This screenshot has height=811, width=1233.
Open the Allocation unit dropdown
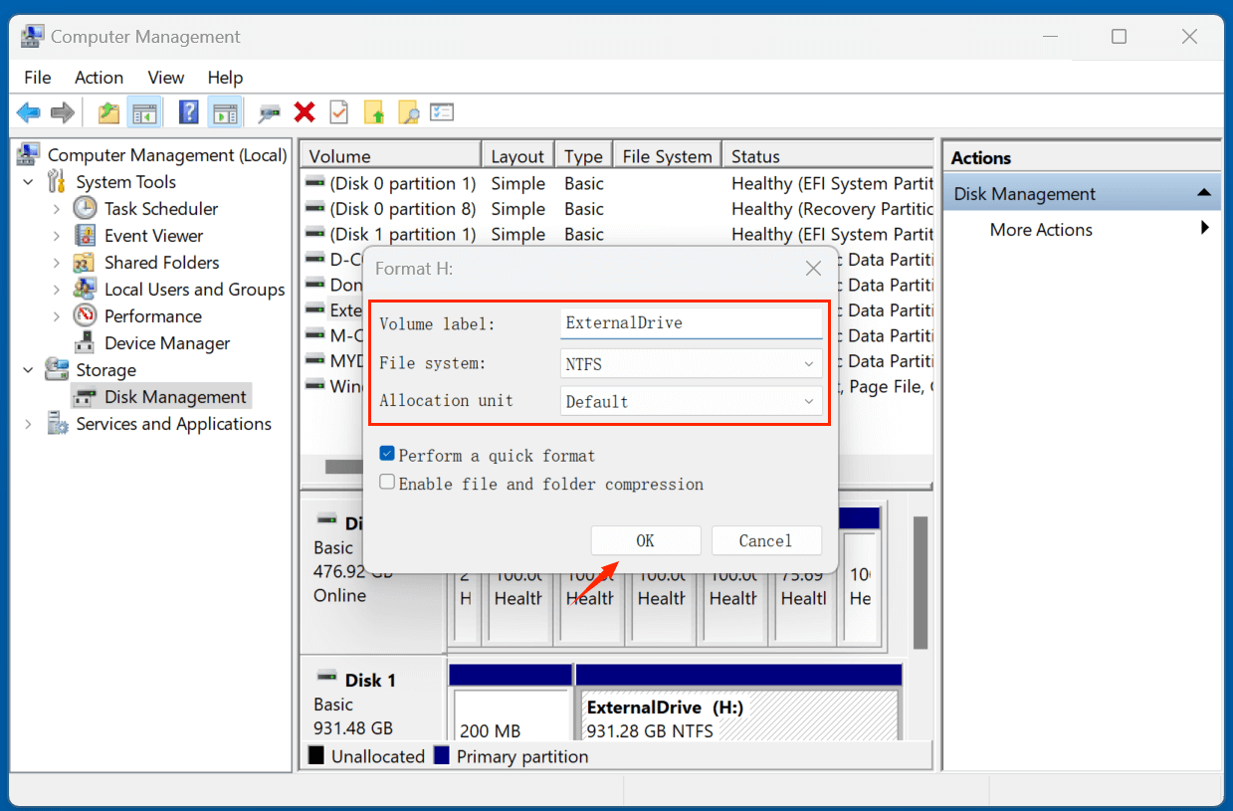[x=691, y=400]
